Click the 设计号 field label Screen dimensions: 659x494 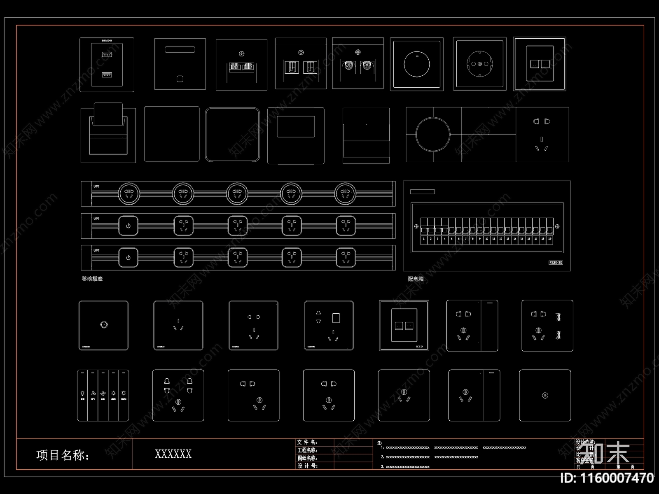307,466
